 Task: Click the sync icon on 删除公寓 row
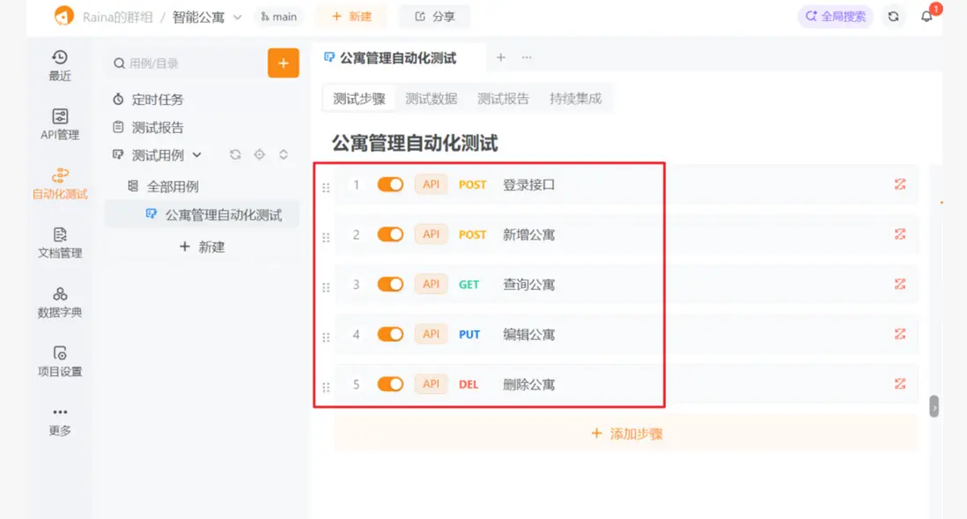pyautogui.click(x=900, y=384)
